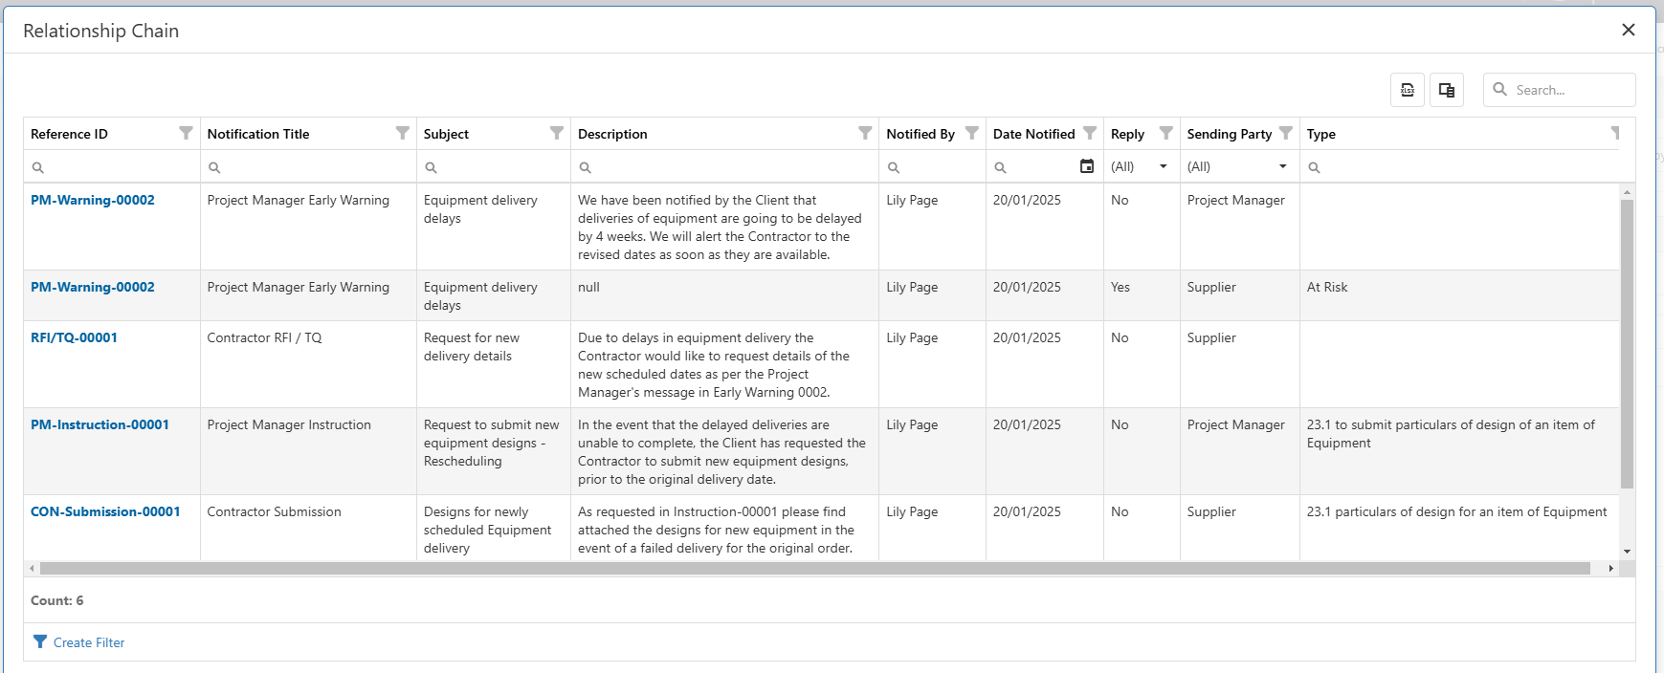Select the 'Project Manager Instruction' title cell
This screenshot has width=1664, height=673.
pyautogui.click(x=308, y=451)
